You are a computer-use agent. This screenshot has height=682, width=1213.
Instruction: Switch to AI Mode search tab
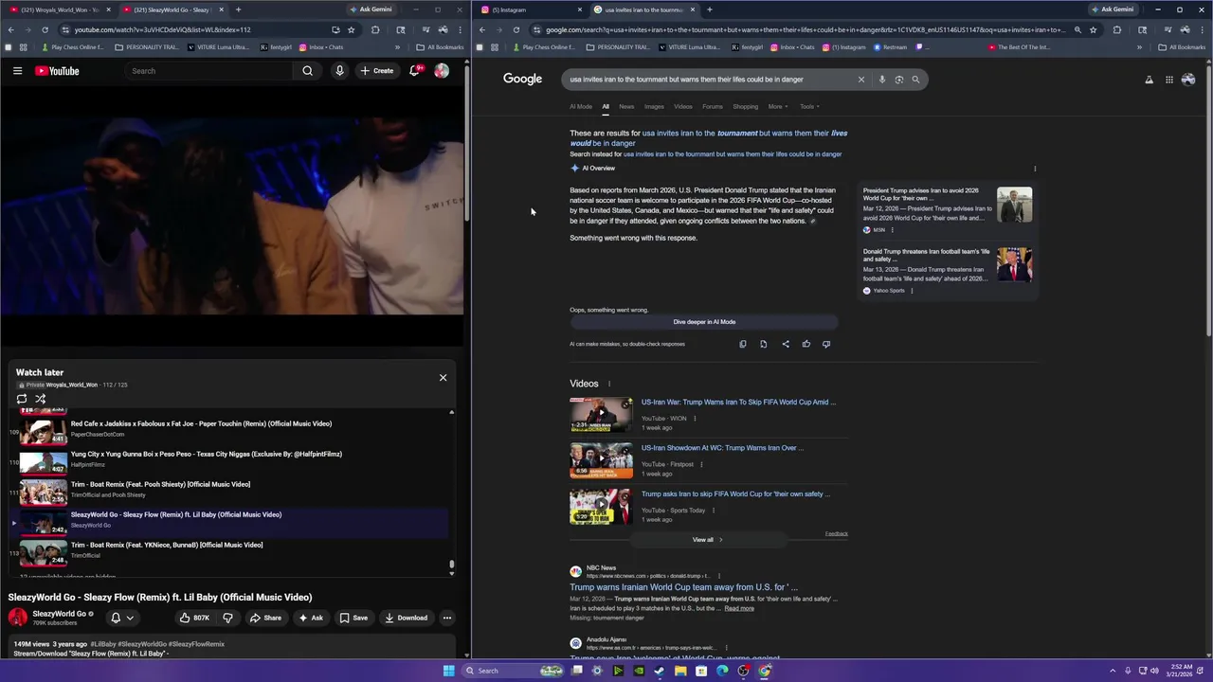pyautogui.click(x=581, y=106)
